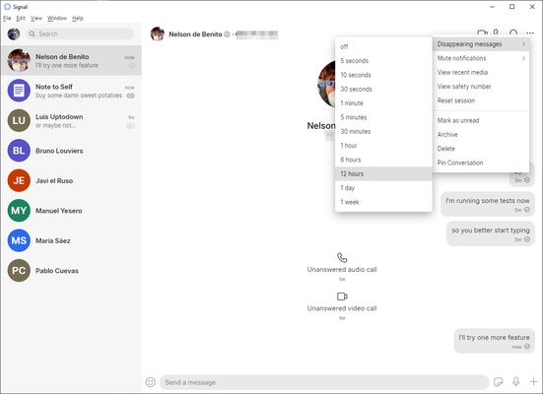This screenshot has height=394, width=543.
Task: Open Note to Self conversation
Action: [x=71, y=91]
